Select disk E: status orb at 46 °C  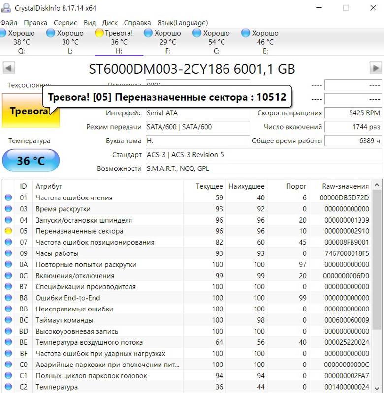click(x=245, y=33)
